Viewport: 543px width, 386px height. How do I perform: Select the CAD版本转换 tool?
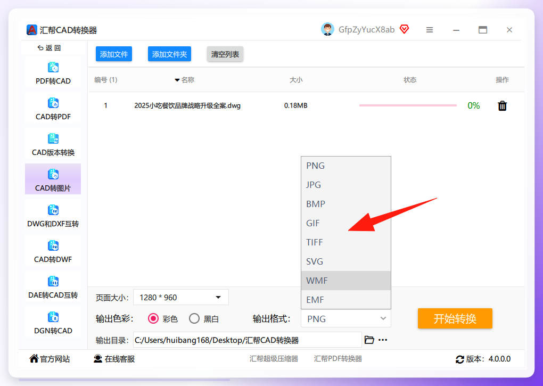coord(53,144)
